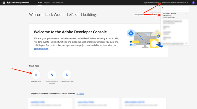This screenshot has width=197, height=109.
Task: Open the Adobe app switcher grid icon
Action: [x=4, y=3]
